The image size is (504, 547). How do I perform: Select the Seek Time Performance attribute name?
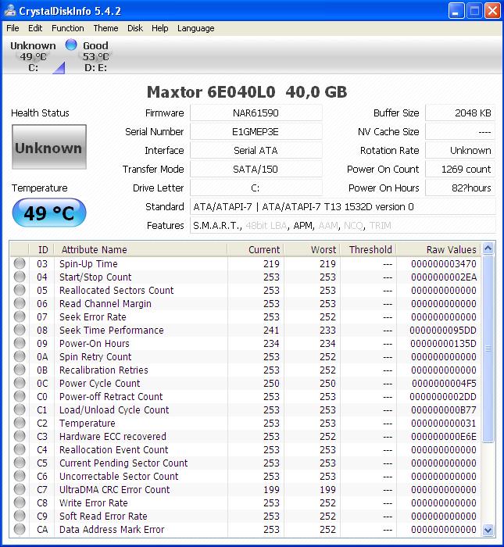pyautogui.click(x=111, y=331)
